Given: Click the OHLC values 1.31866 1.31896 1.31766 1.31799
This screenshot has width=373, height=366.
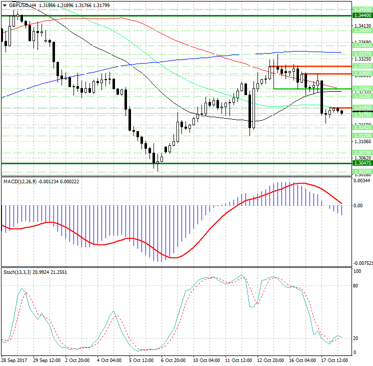Looking at the screenshot, I should [x=74, y=5].
